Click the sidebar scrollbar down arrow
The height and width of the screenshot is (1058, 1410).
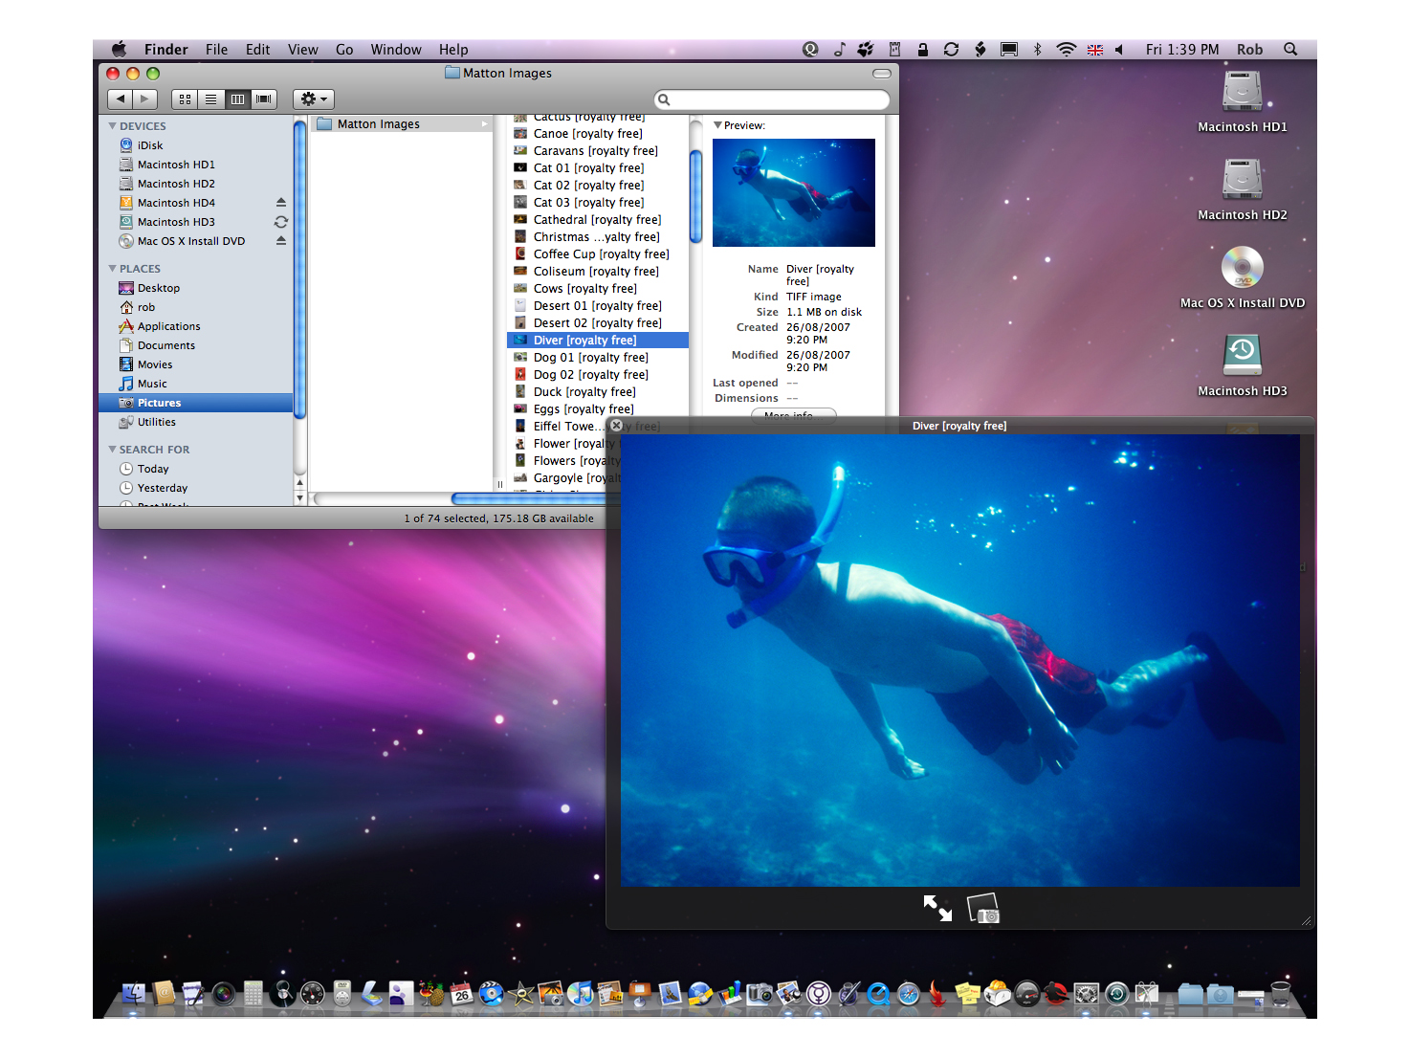299,498
